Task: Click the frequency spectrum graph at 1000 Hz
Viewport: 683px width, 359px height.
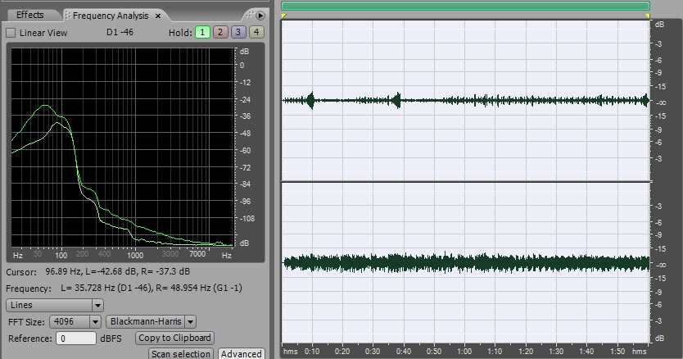Action: (135, 148)
